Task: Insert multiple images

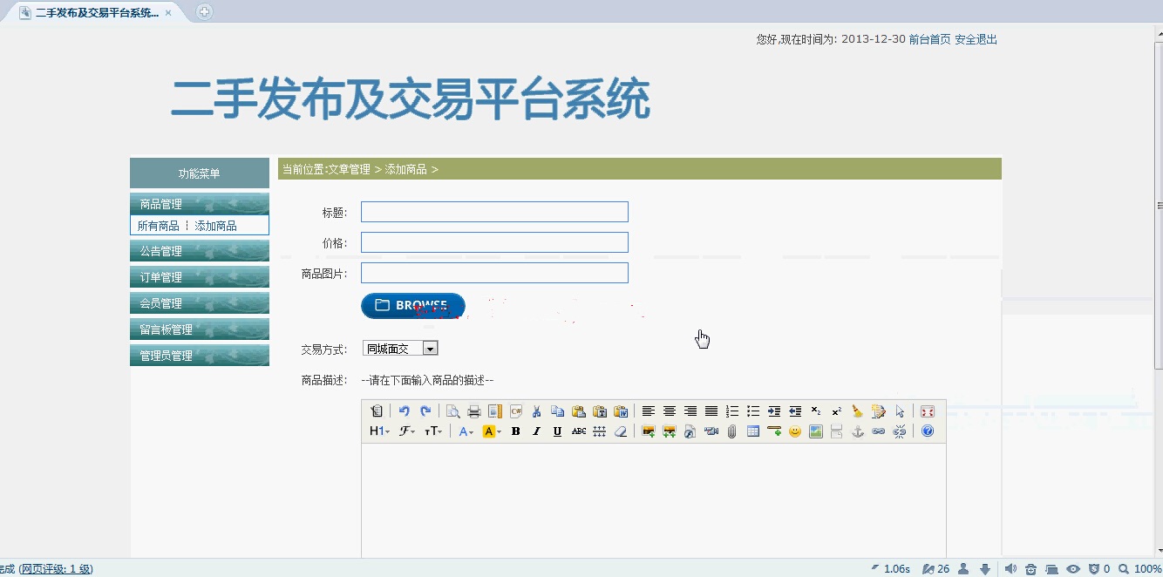Action: [x=669, y=431]
